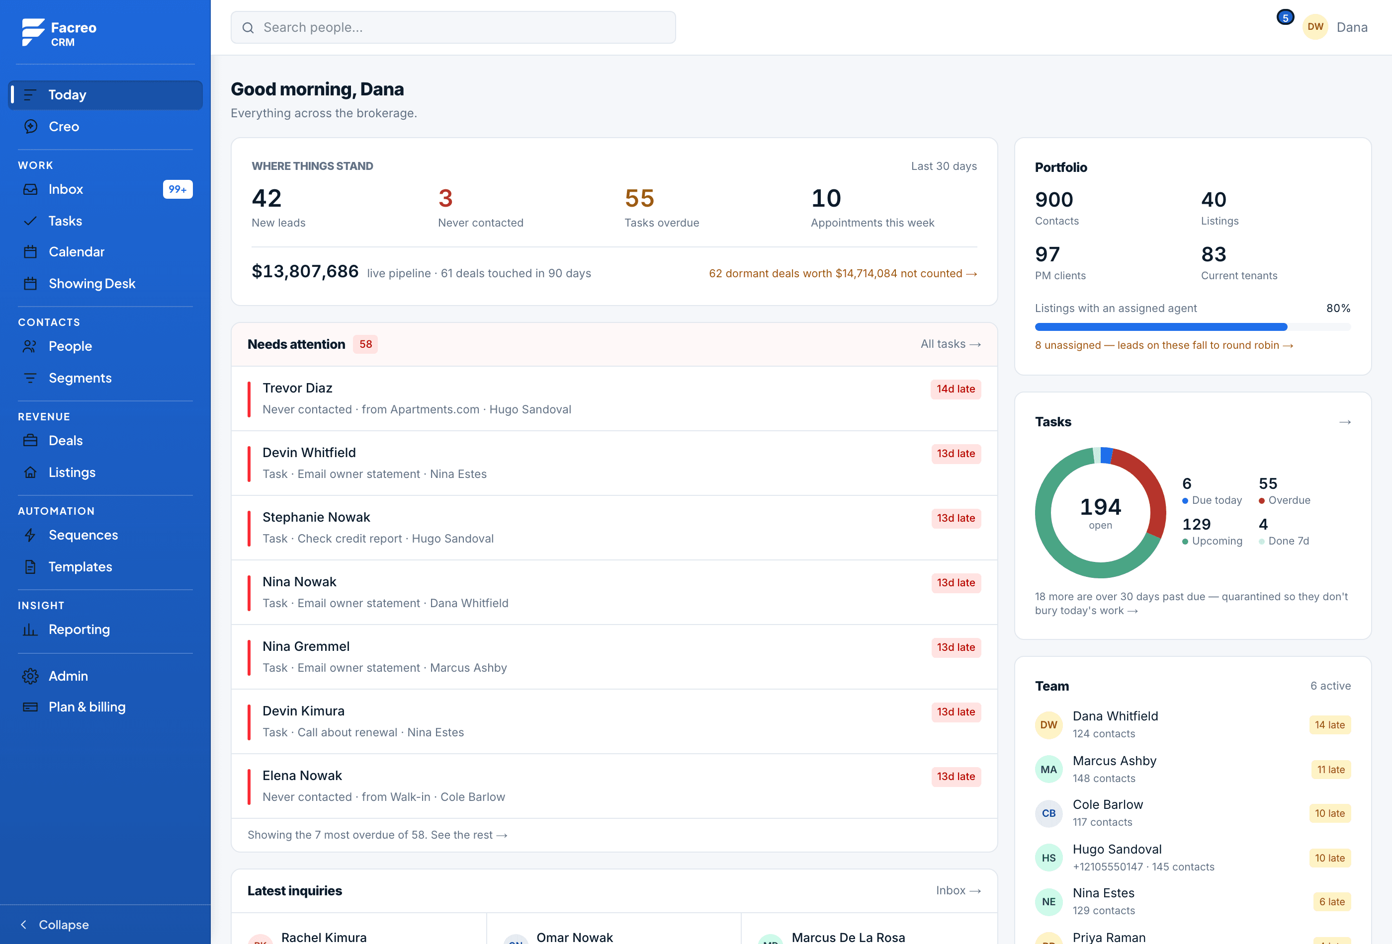Screen dimensions: 1392x944
Task: Follow the 62 dormant deals link
Action: point(843,274)
